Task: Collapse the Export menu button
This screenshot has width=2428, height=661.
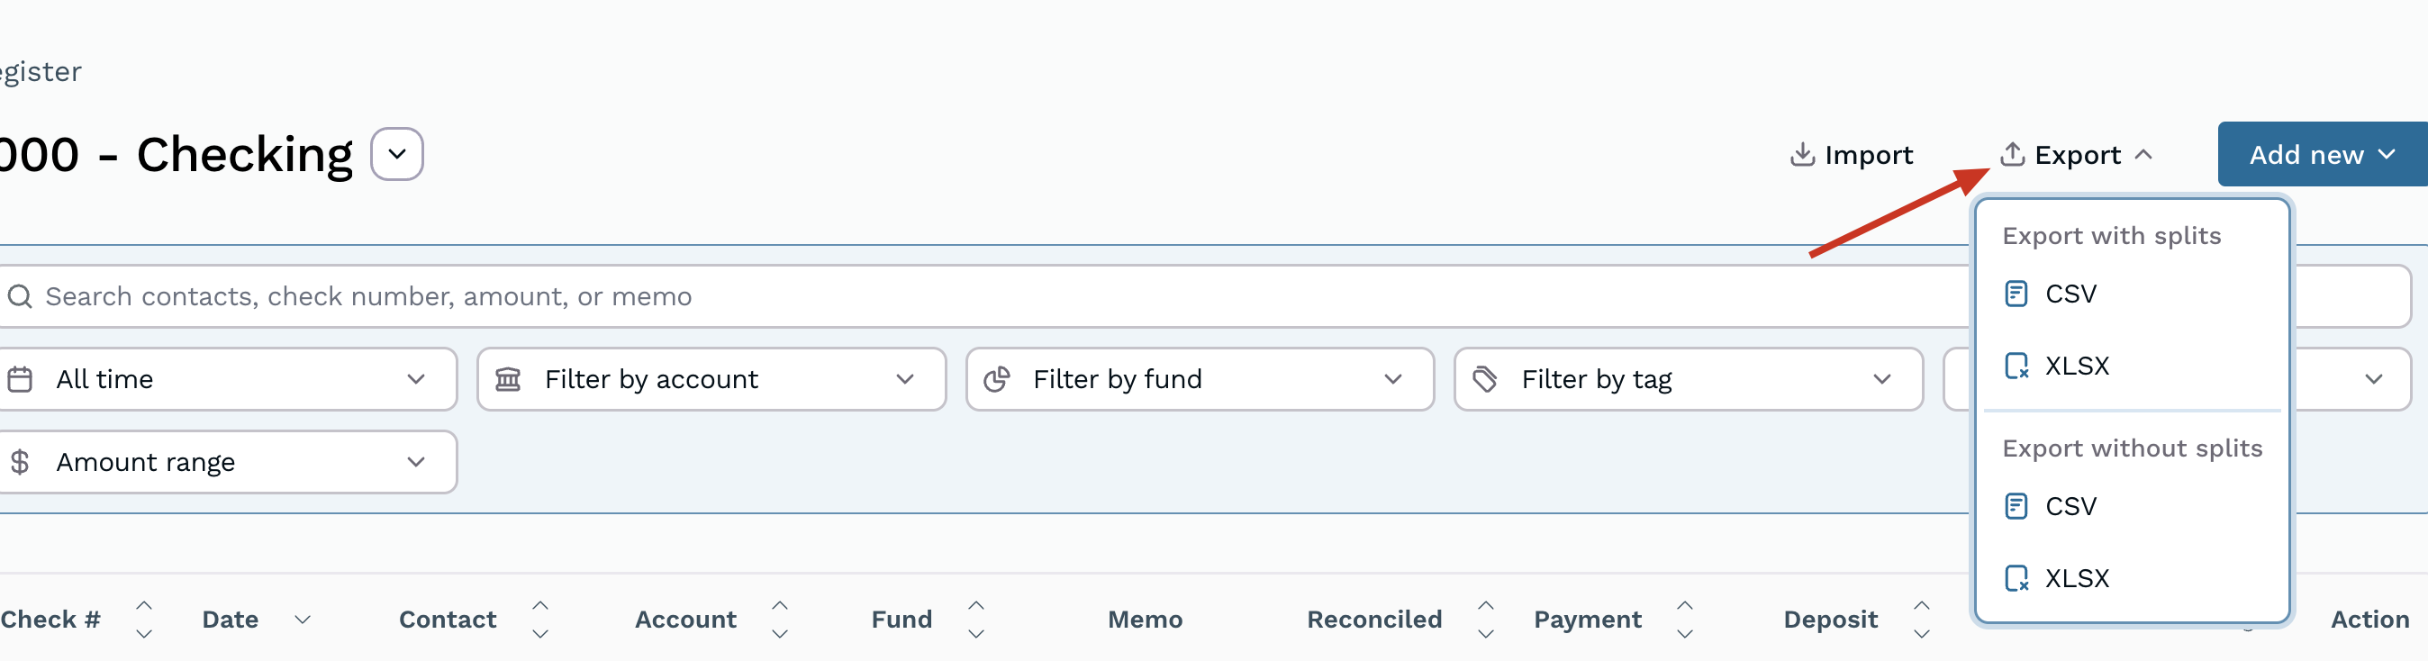Action: click(2077, 155)
